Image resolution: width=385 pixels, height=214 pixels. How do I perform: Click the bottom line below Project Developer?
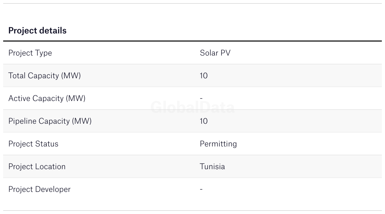click(x=192, y=211)
